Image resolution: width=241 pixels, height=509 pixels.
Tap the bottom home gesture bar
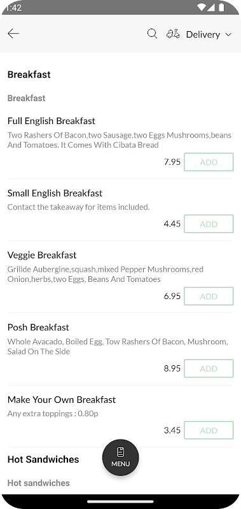[x=120, y=501]
